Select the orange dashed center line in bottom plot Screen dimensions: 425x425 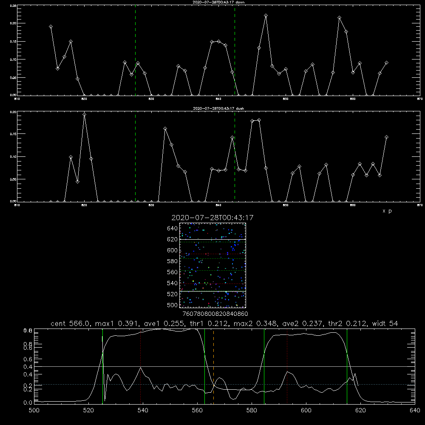[x=214, y=366]
